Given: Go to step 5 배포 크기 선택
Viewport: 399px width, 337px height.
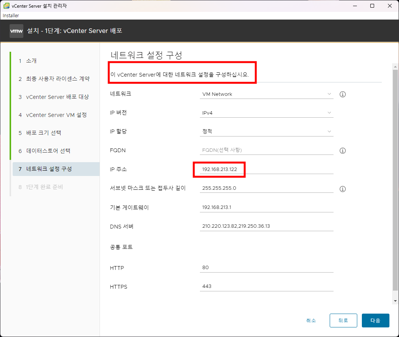Looking at the screenshot, I should pyautogui.click(x=40, y=133).
